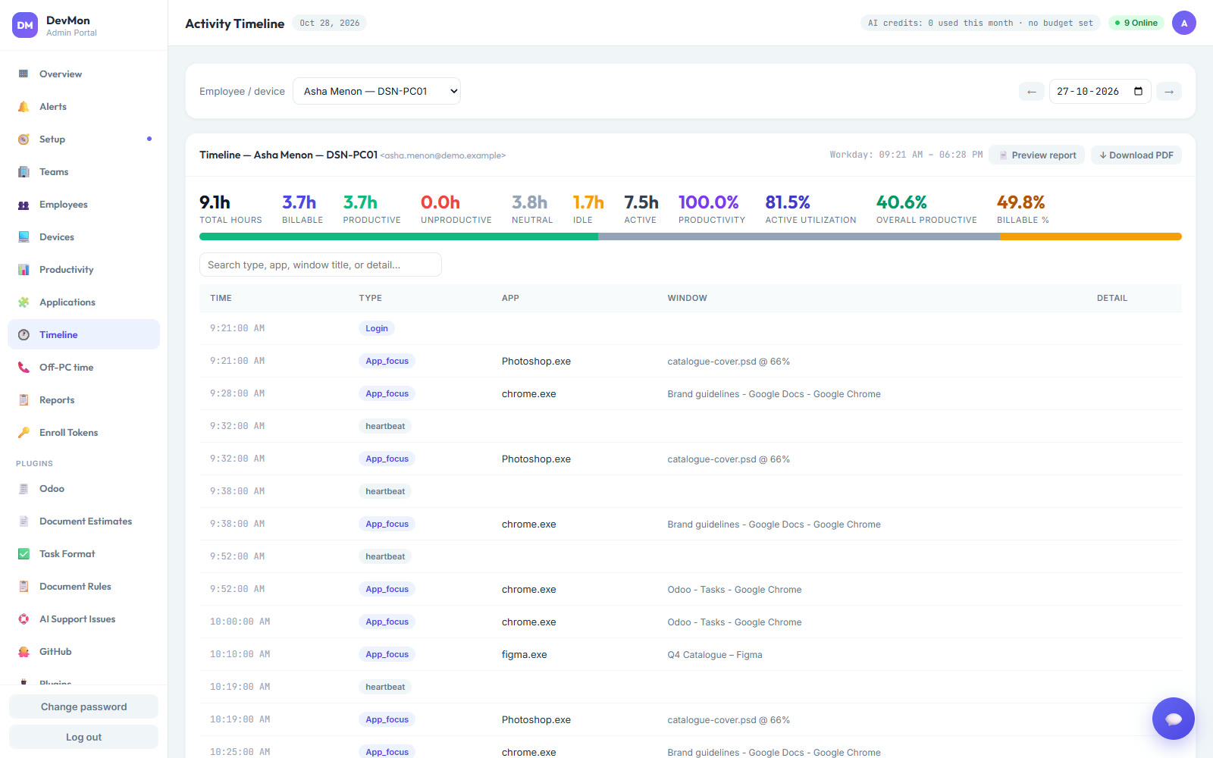This screenshot has height=758, width=1213.
Task: Click the 9 Online status badge
Action: 1136,23
